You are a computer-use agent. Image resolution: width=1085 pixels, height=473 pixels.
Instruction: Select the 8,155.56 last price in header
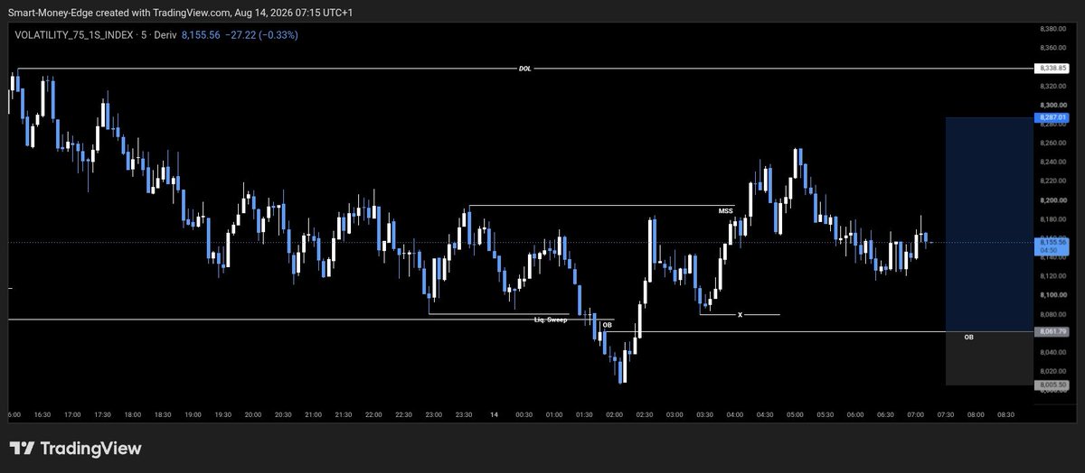pyautogui.click(x=203, y=34)
